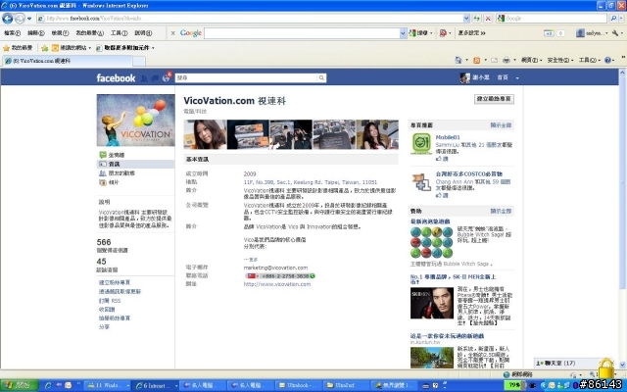Open the Favorites (我的最愛) menu
Viewport: 627px width, 392px height.
pyautogui.click(x=89, y=33)
